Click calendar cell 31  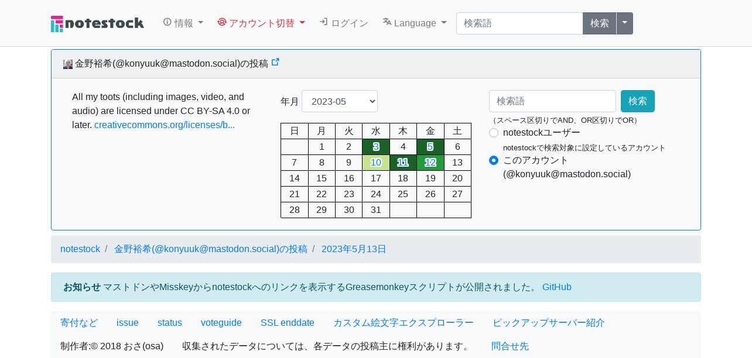[x=376, y=210]
